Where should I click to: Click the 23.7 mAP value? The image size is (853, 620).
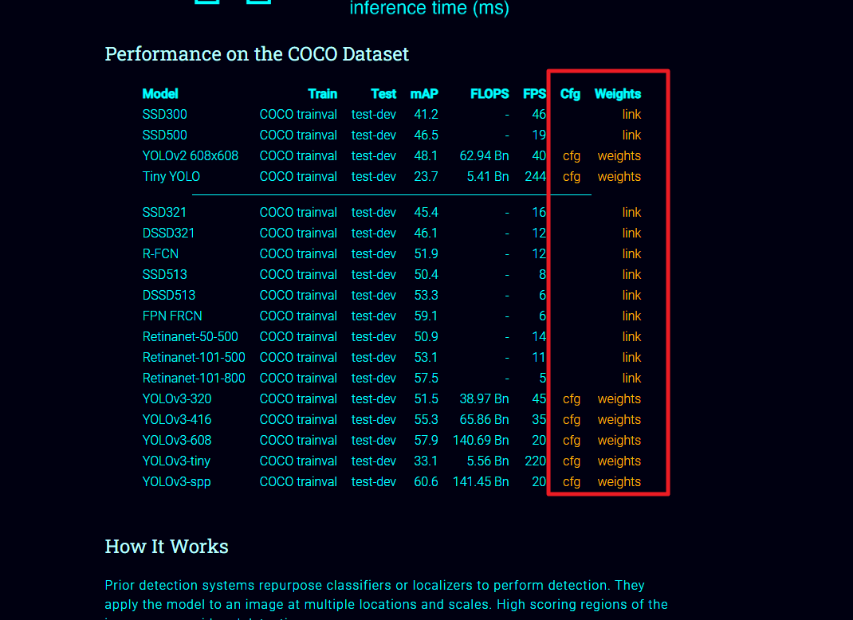(426, 177)
